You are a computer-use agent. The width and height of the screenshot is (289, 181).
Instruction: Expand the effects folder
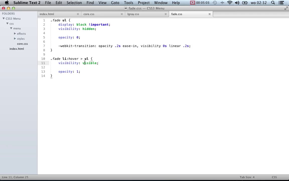click(x=15, y=33)
